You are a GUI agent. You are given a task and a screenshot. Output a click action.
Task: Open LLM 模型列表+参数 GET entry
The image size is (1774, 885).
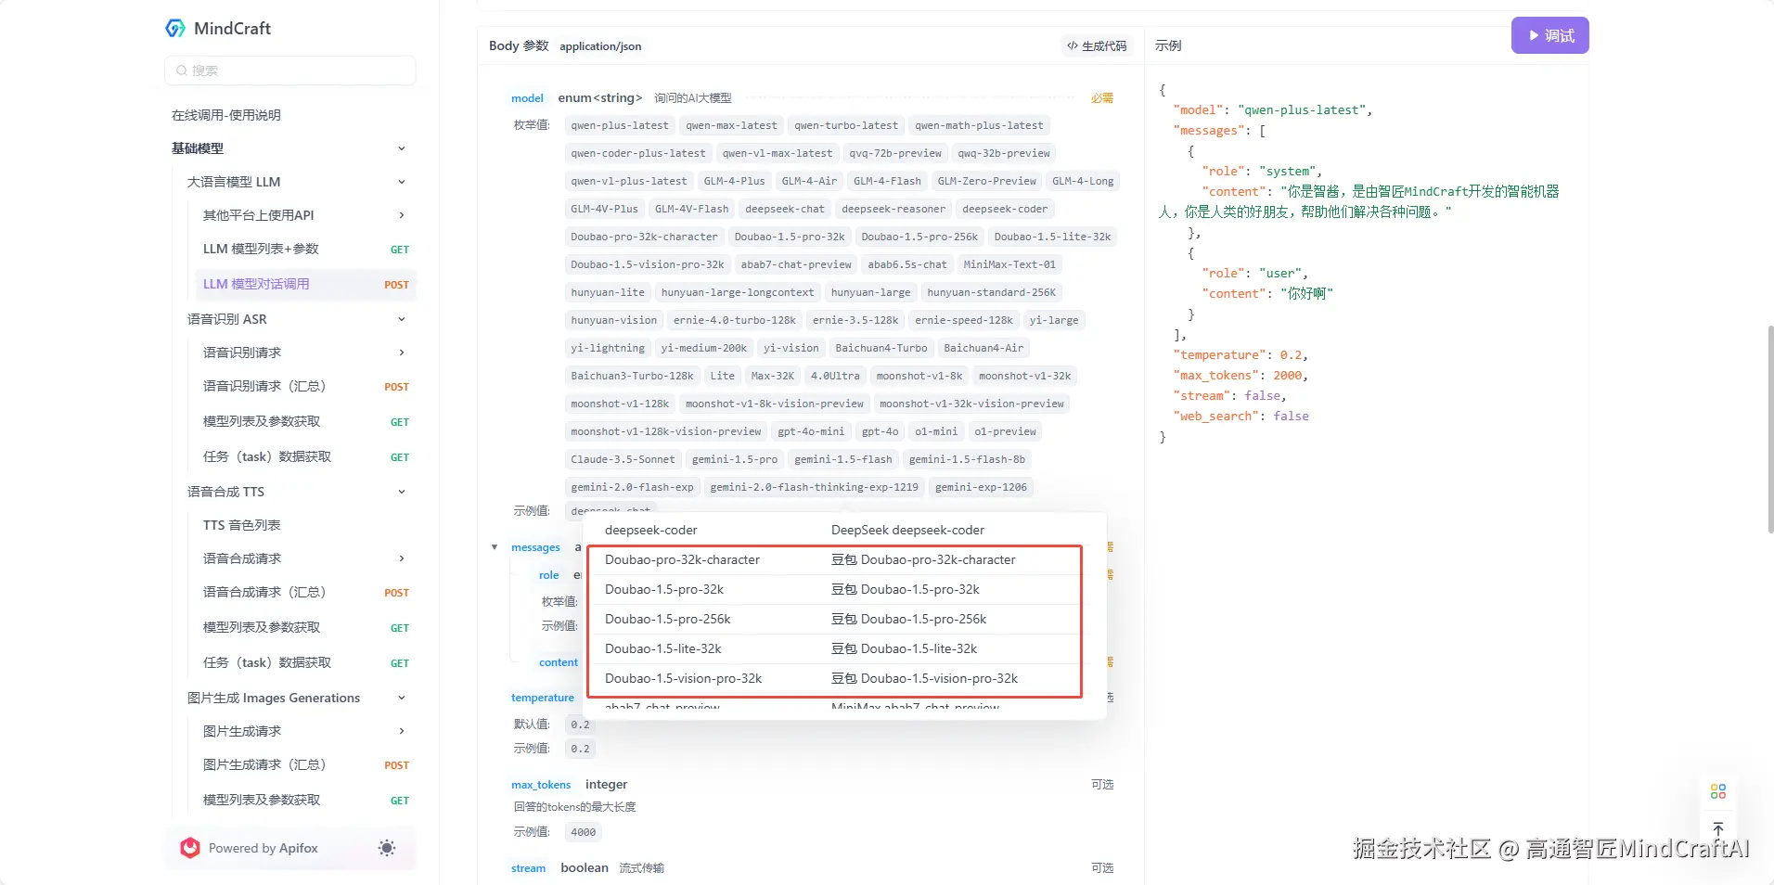click(306, 249)
